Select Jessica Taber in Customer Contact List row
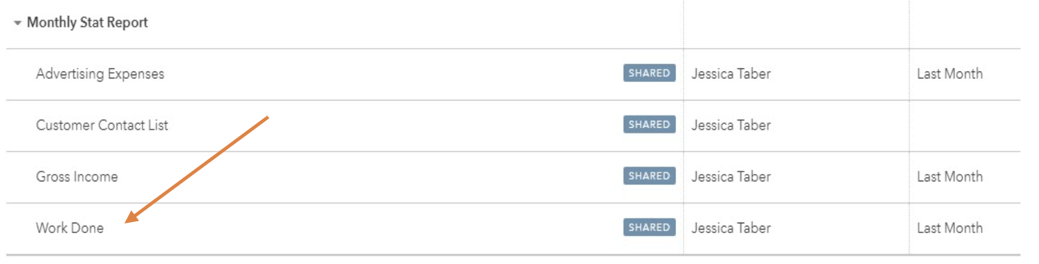Viewport: 1039px width, 264px height. pos(731,125)
